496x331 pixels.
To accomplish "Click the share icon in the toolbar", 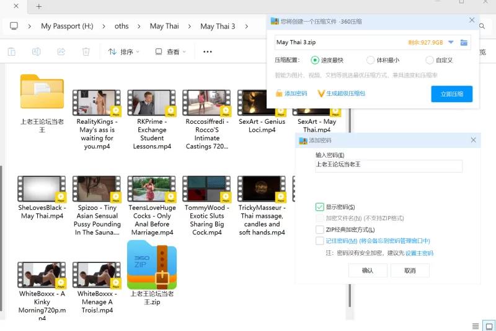I will [x=61, y=52].
